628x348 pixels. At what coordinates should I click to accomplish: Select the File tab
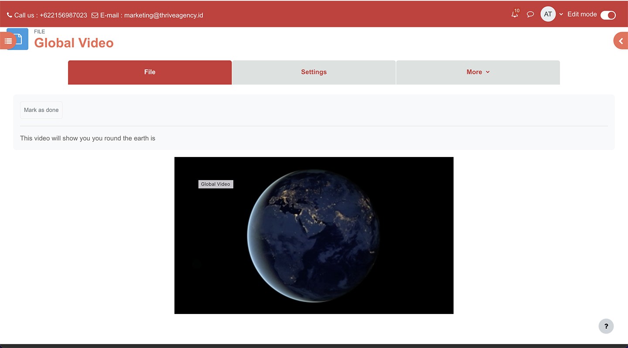pos(150,72)
